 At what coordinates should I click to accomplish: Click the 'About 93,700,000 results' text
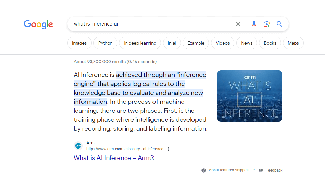(115, 62)
